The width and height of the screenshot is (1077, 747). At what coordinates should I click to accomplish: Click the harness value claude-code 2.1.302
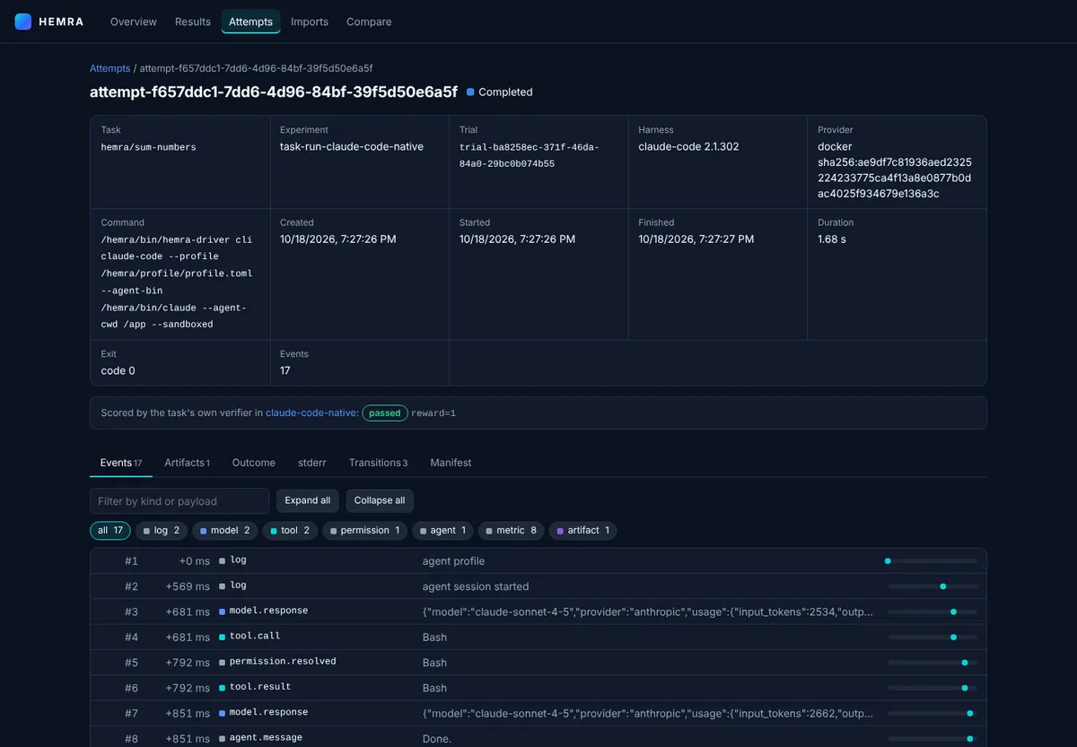(x=688, y=146)
